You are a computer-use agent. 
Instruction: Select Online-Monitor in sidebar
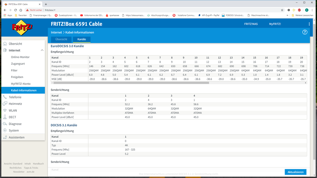[x=20, y=57]
